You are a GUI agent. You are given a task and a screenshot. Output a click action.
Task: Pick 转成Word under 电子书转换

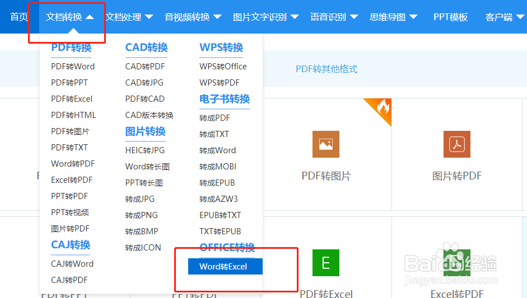click(217, 150)
